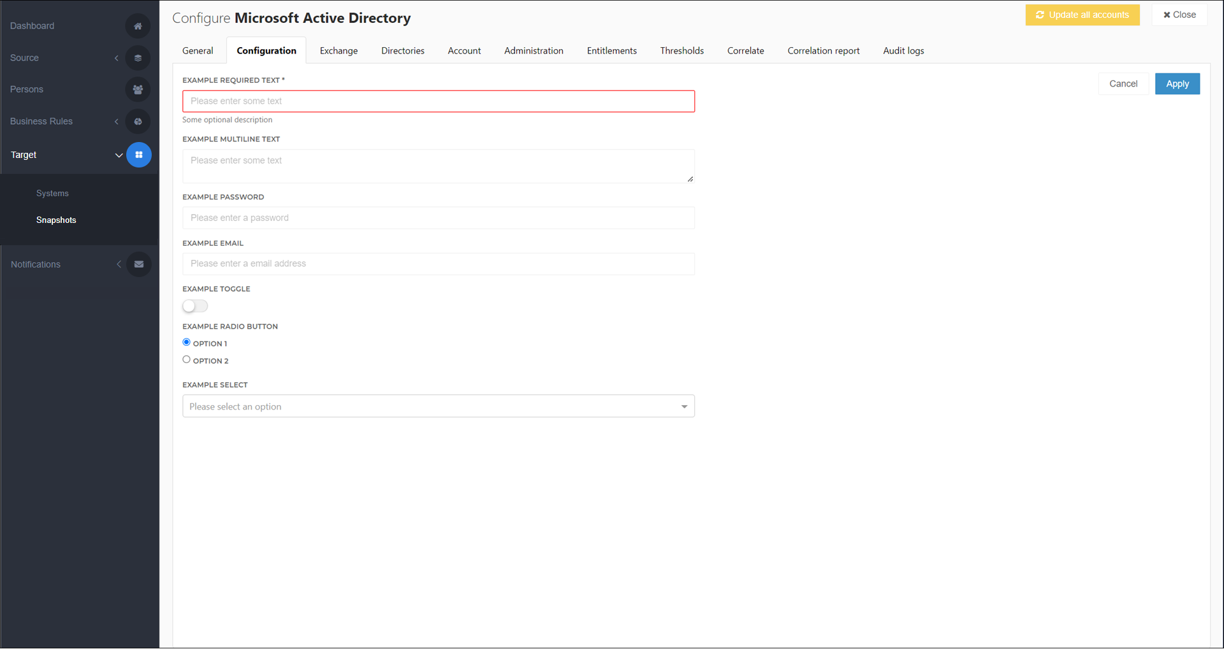Open Snapshots under Target

[56, 220]
